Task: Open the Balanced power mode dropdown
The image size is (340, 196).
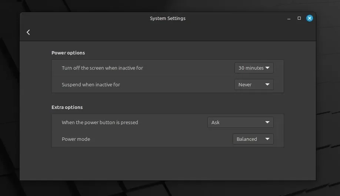Action: [x=253, y=139]
